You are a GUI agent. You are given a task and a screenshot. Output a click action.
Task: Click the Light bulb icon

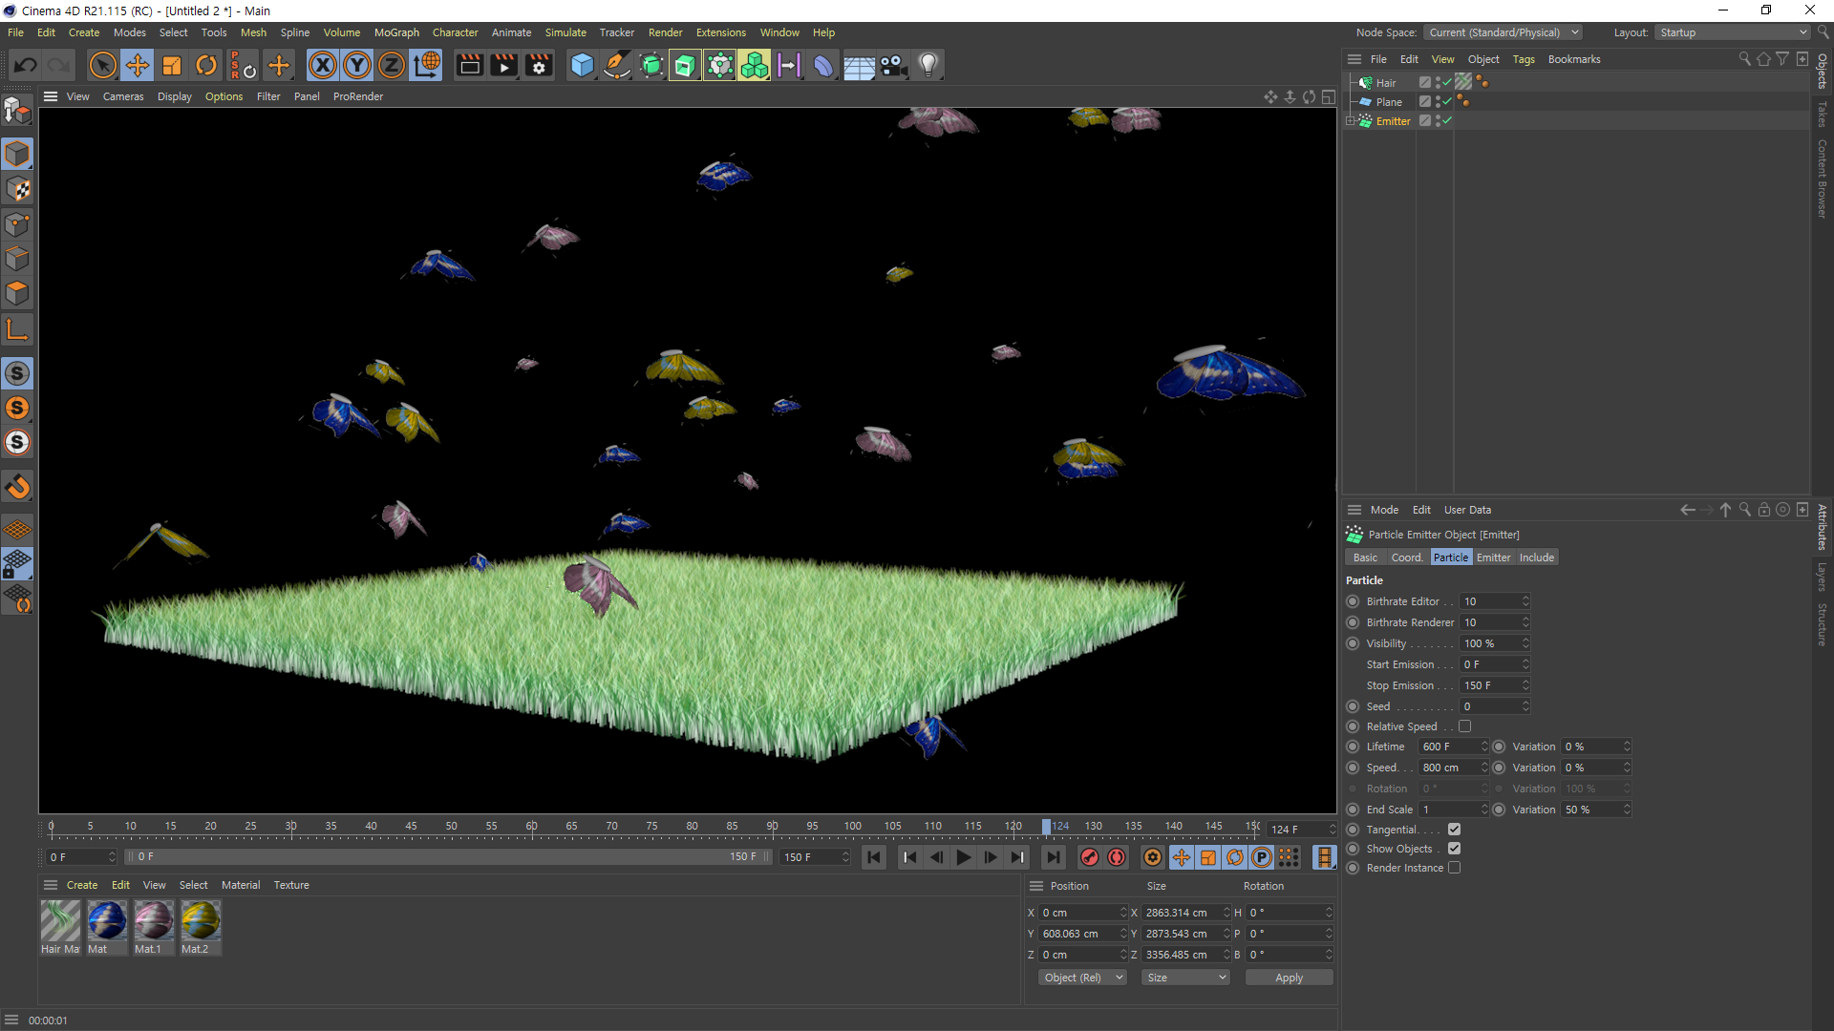(928, 66)
